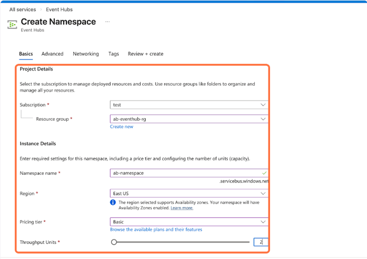Open the ellipsis menu beside Create Namespace
Screen dimensions: 367x259
click(x=107, y=22)
